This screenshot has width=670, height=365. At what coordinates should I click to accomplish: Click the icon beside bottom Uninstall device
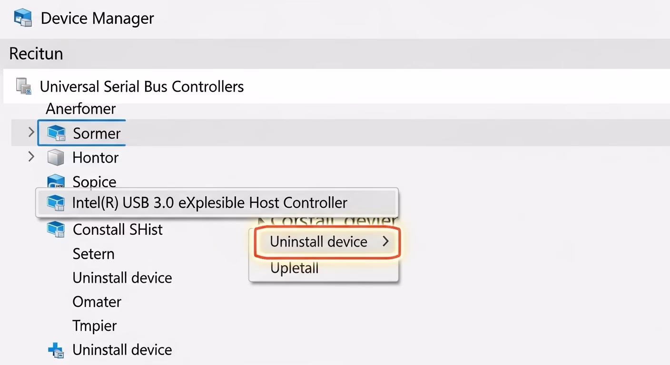click(56, 350)
